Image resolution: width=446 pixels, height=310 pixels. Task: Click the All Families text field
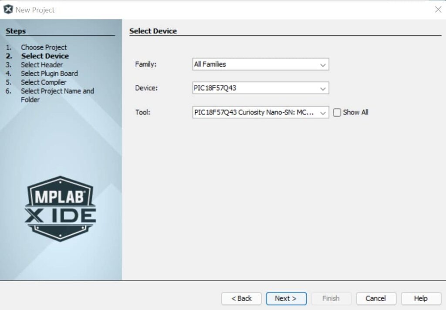(255, 64)
